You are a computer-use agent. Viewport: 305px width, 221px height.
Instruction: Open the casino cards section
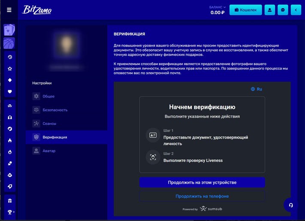[9, 30]
